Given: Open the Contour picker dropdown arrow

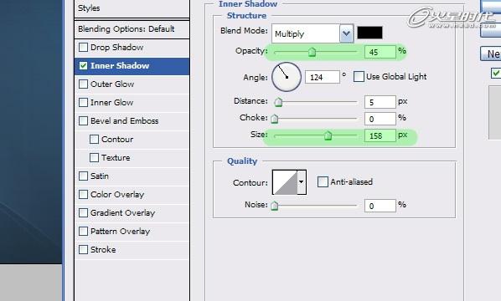Looking at the screenshot, I should 302,182.
